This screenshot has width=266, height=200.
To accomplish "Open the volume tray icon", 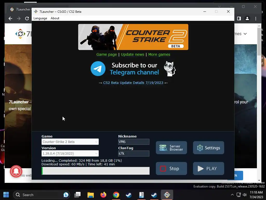I will [245, 195].
